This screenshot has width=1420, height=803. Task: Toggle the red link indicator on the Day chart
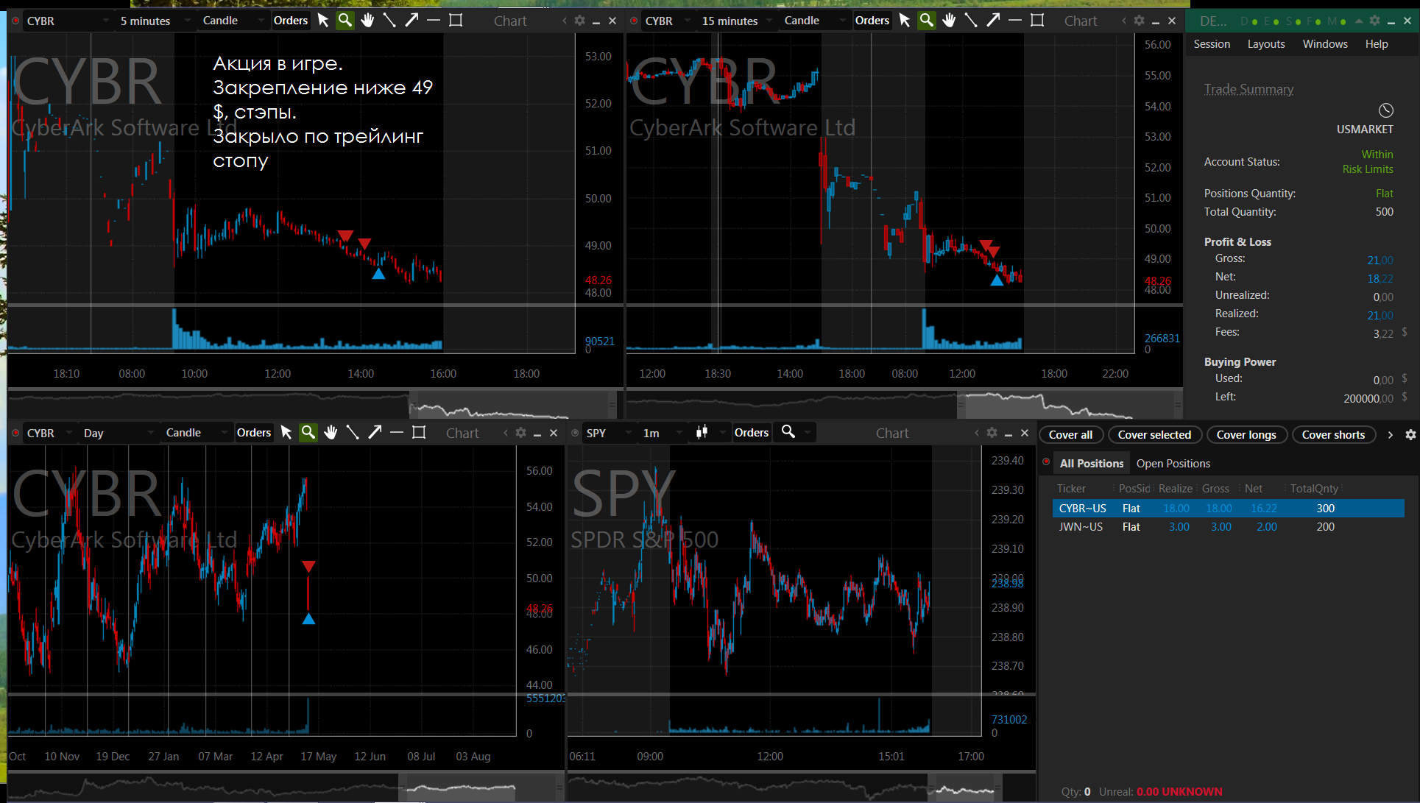[15, 433]
